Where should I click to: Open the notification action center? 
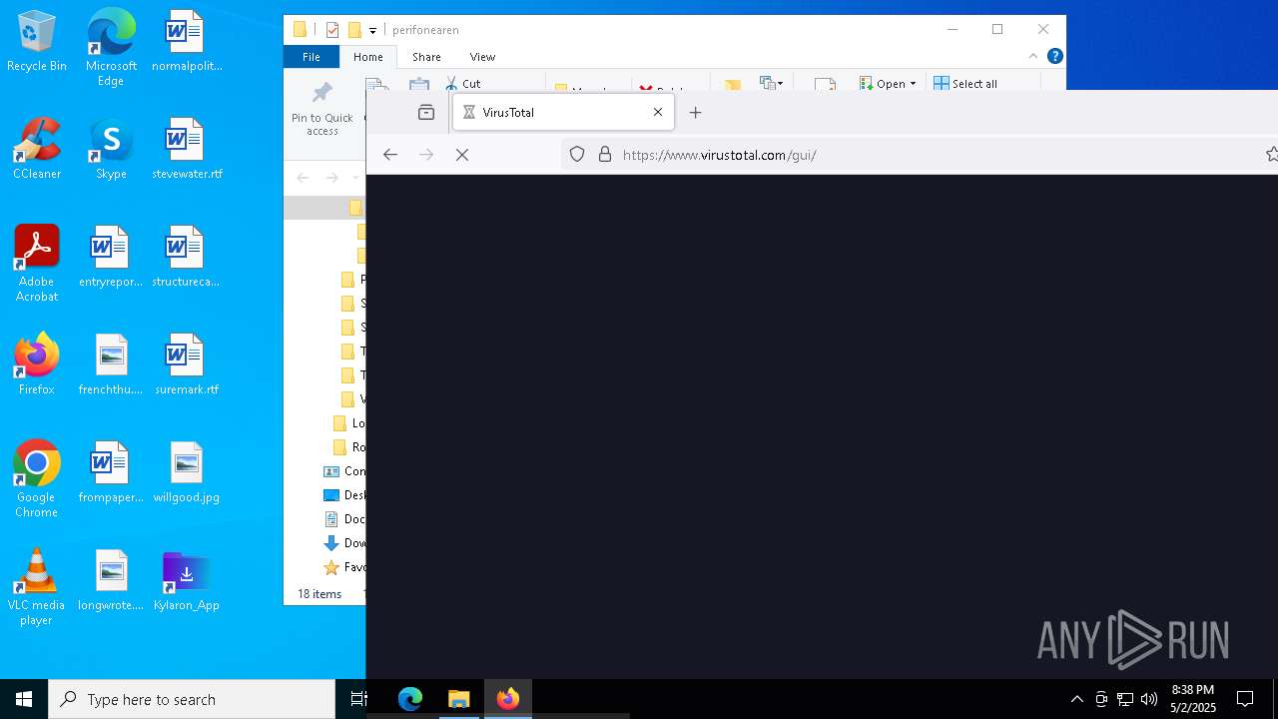click(1245, 699)
